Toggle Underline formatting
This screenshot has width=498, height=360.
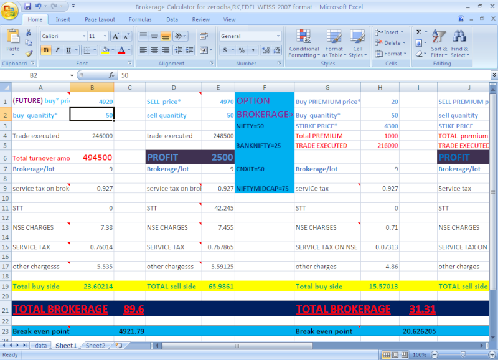click(68, 50)
